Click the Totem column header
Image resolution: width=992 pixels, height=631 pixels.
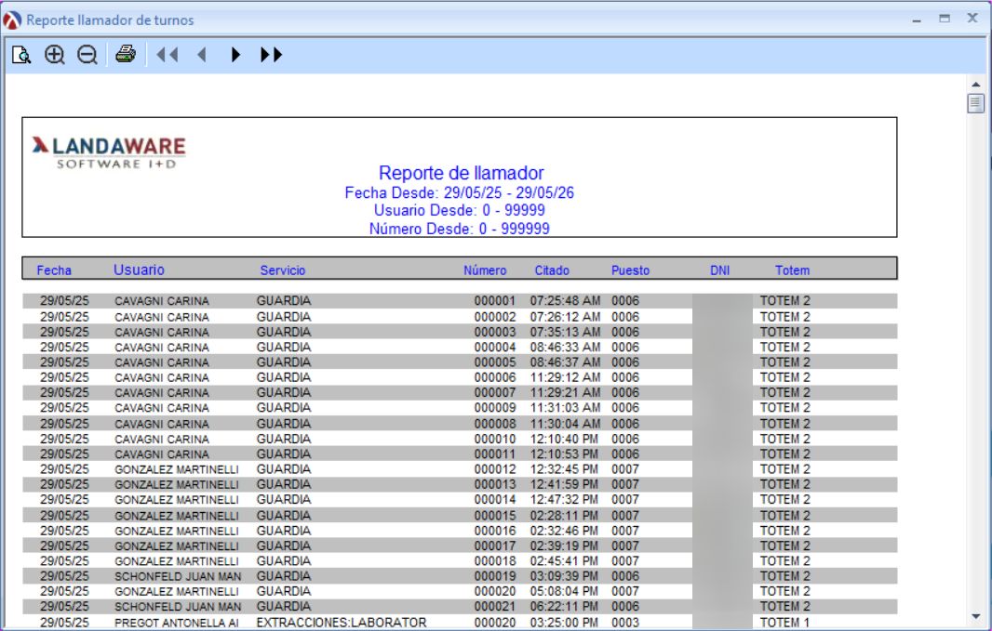(x=792, y=270)
